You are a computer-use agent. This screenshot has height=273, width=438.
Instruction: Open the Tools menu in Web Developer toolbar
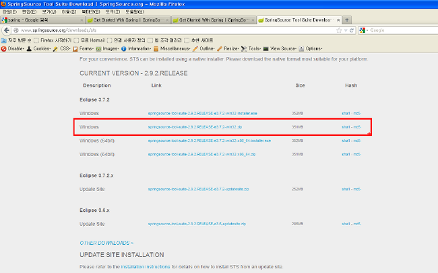[251, 48]
